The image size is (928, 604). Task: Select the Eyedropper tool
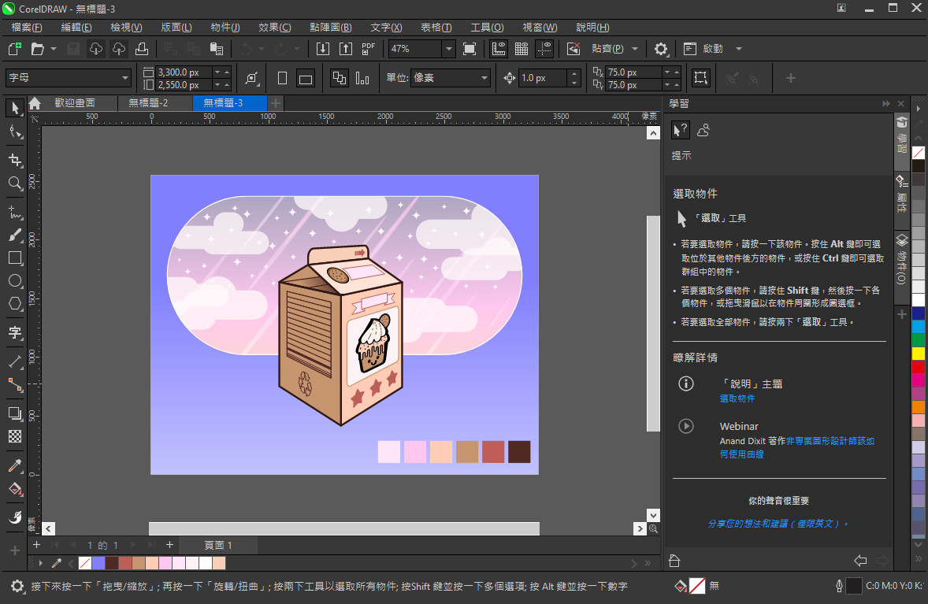click(15, 465)
